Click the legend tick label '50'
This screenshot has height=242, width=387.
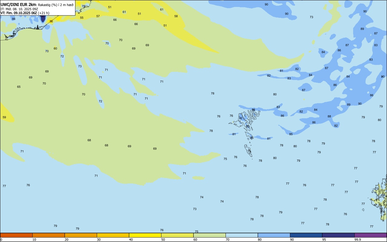[163, 240]
